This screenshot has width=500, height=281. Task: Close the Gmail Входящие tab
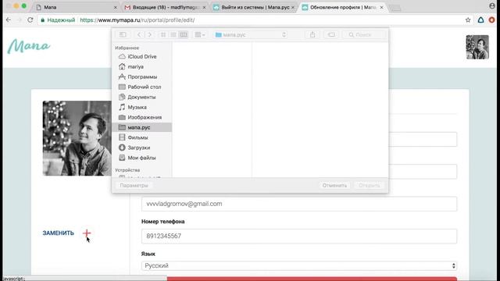(204, 7)
